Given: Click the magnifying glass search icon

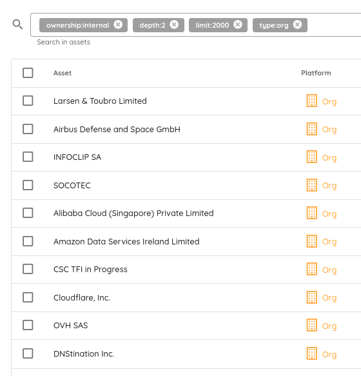Looking at the screenshot, I should [x=17, y=25].
